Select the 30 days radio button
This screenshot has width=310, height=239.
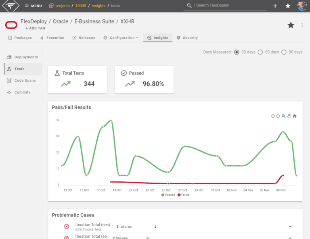pos(237,52)
